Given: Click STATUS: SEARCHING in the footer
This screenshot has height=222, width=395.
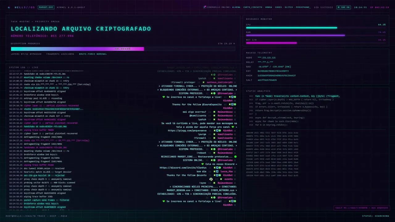Looking at the screenshot, I should point(376,216).
